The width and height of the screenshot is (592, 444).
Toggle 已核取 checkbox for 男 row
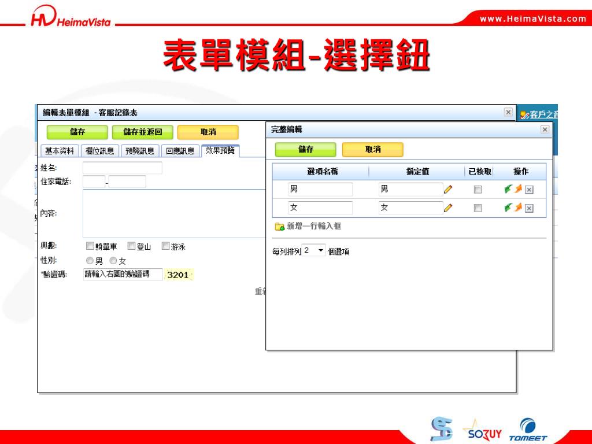point(478,190)
